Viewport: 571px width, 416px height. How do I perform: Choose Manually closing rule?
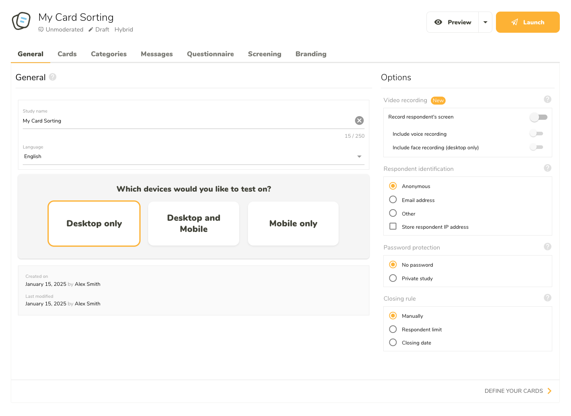point(393,316)
